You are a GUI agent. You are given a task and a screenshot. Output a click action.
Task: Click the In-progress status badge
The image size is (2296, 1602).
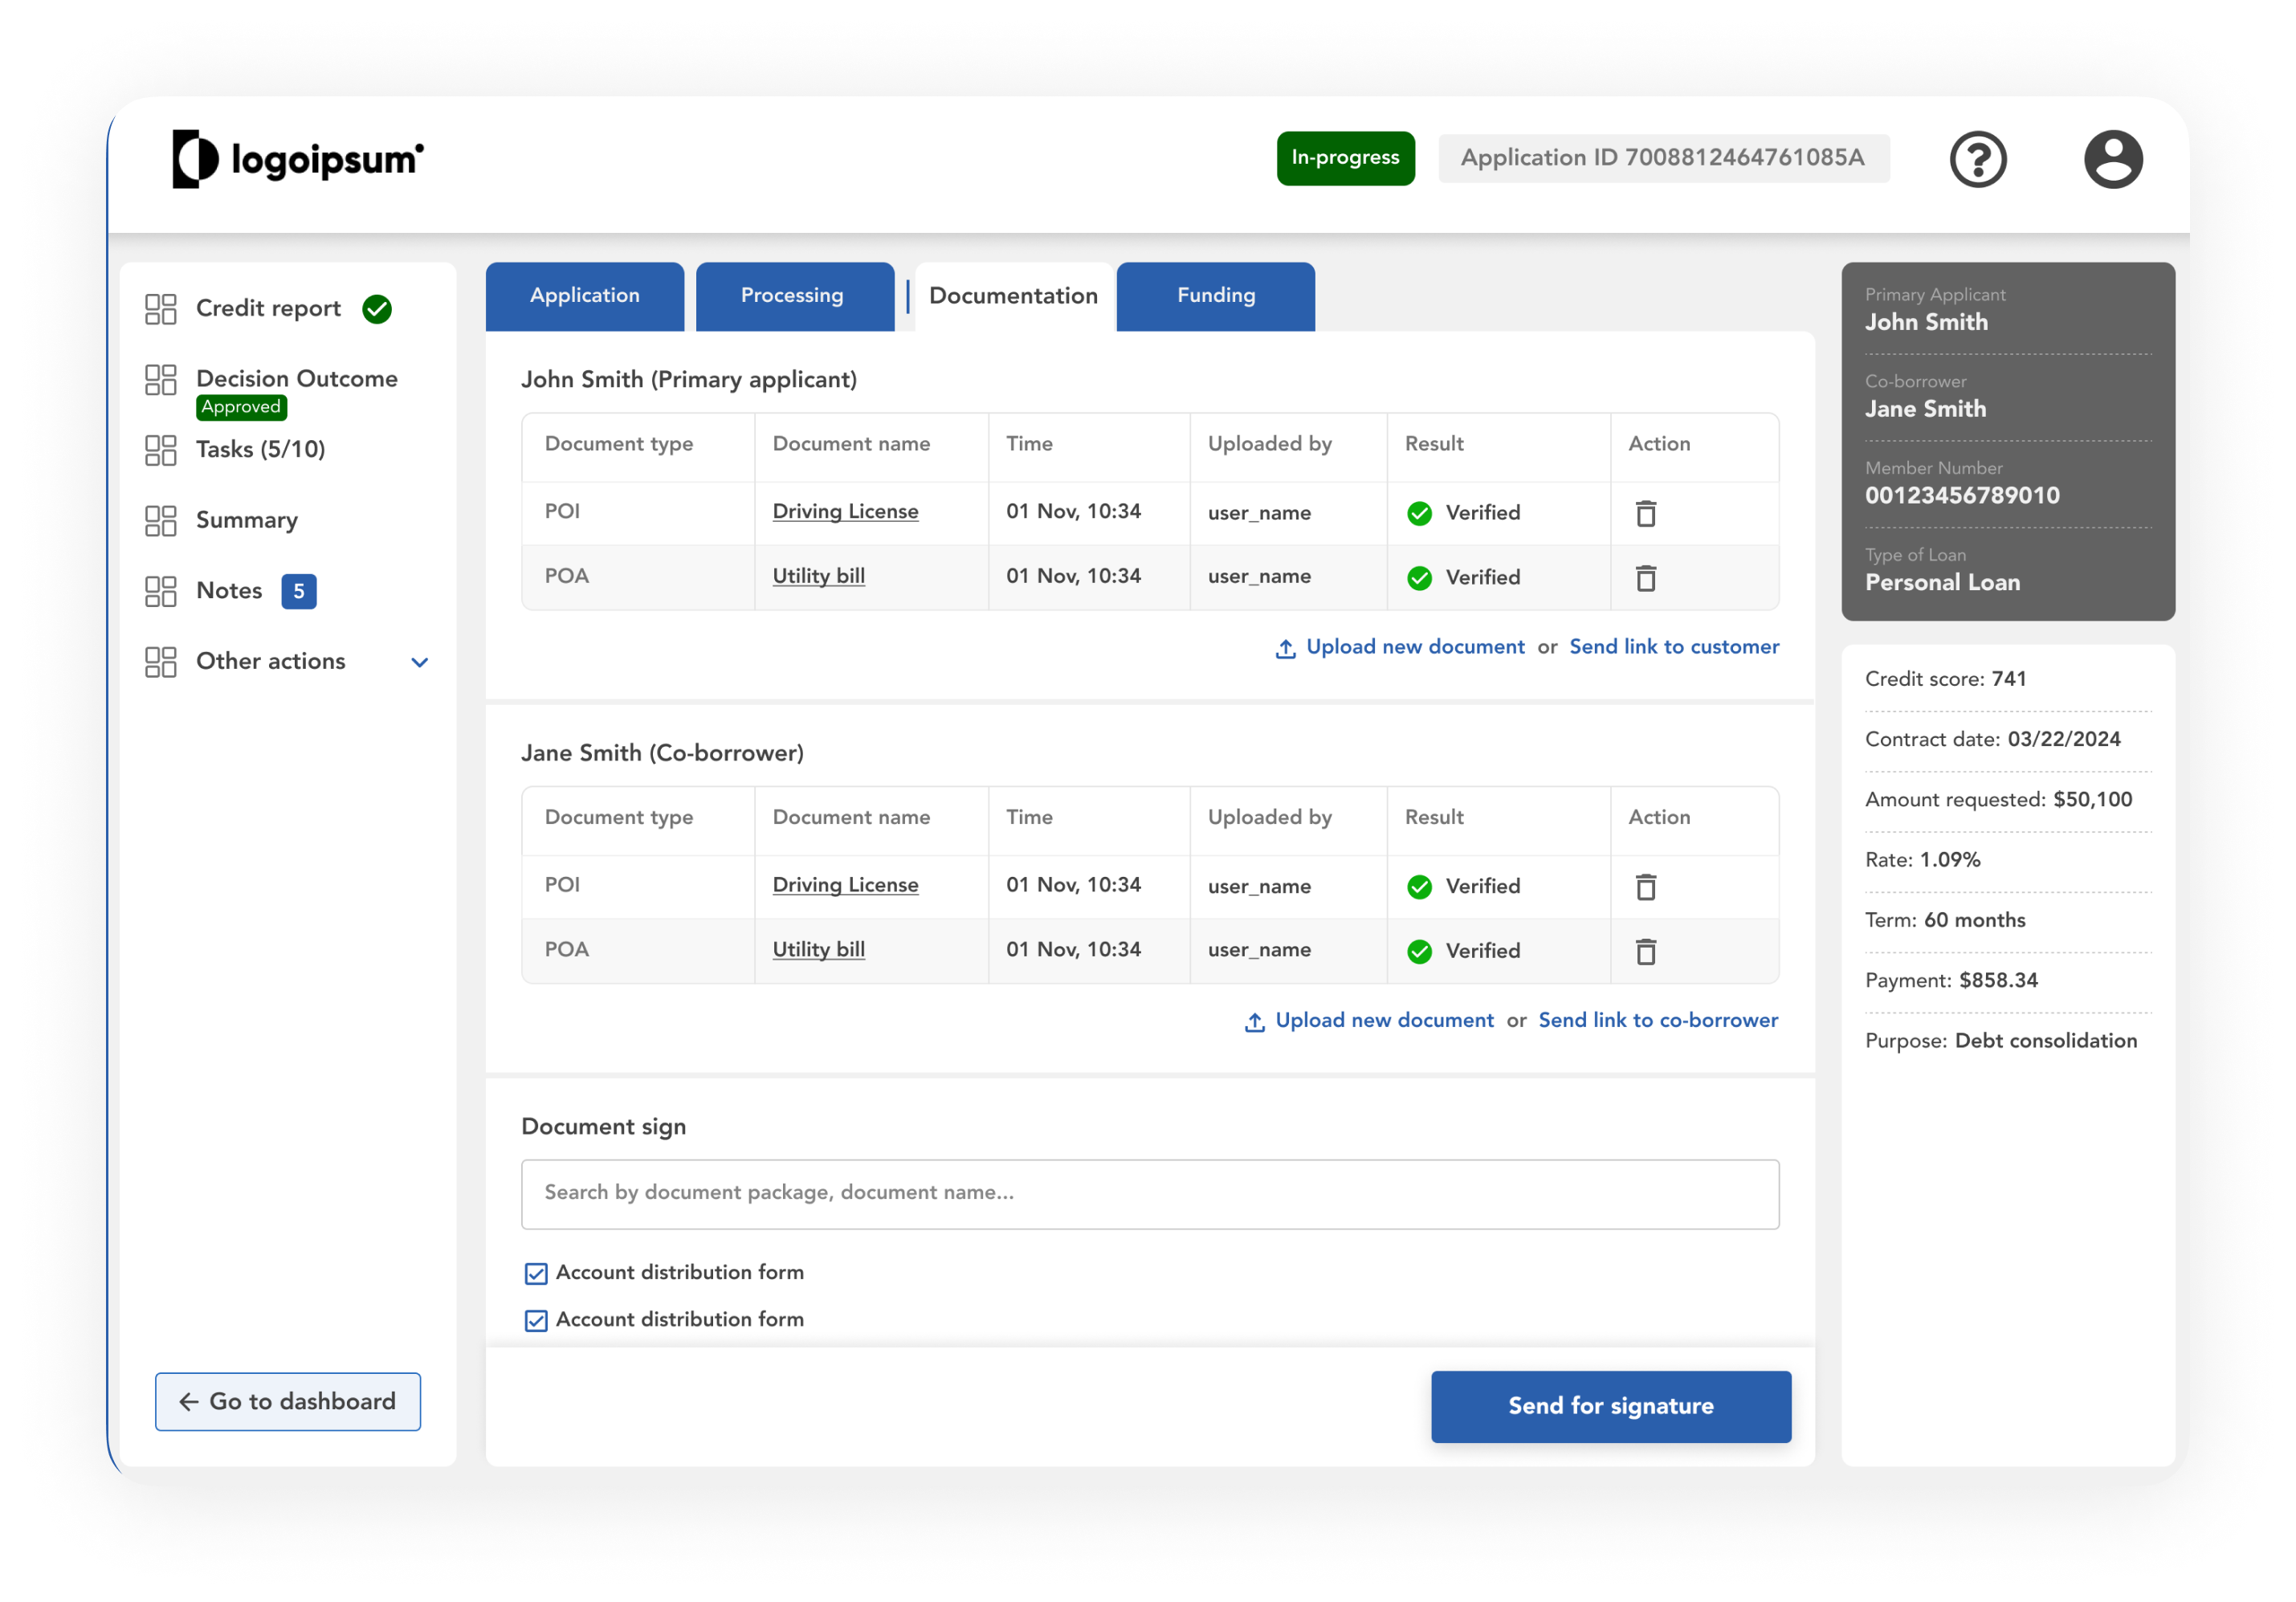[1345, 158]
